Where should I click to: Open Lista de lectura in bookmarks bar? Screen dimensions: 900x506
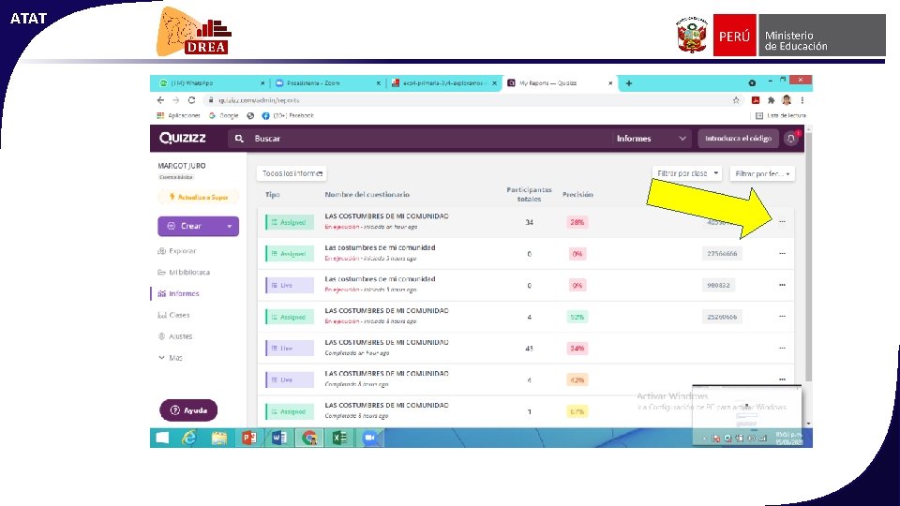[781, 115]
